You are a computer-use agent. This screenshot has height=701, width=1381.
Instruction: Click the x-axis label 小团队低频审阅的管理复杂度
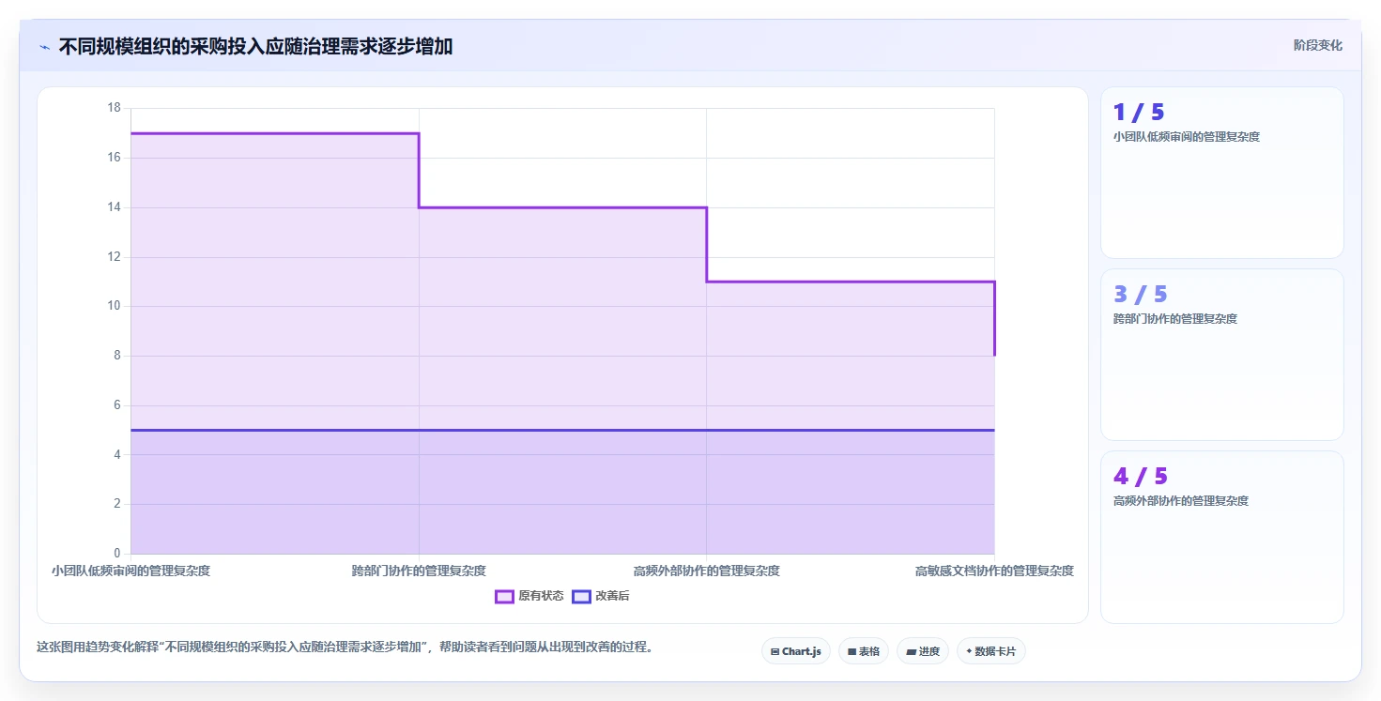(x=130, y=571)
